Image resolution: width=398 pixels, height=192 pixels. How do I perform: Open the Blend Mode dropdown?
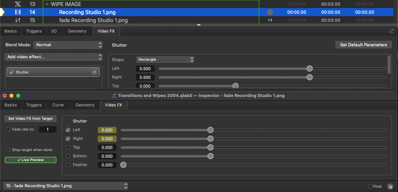click(68, 45)
